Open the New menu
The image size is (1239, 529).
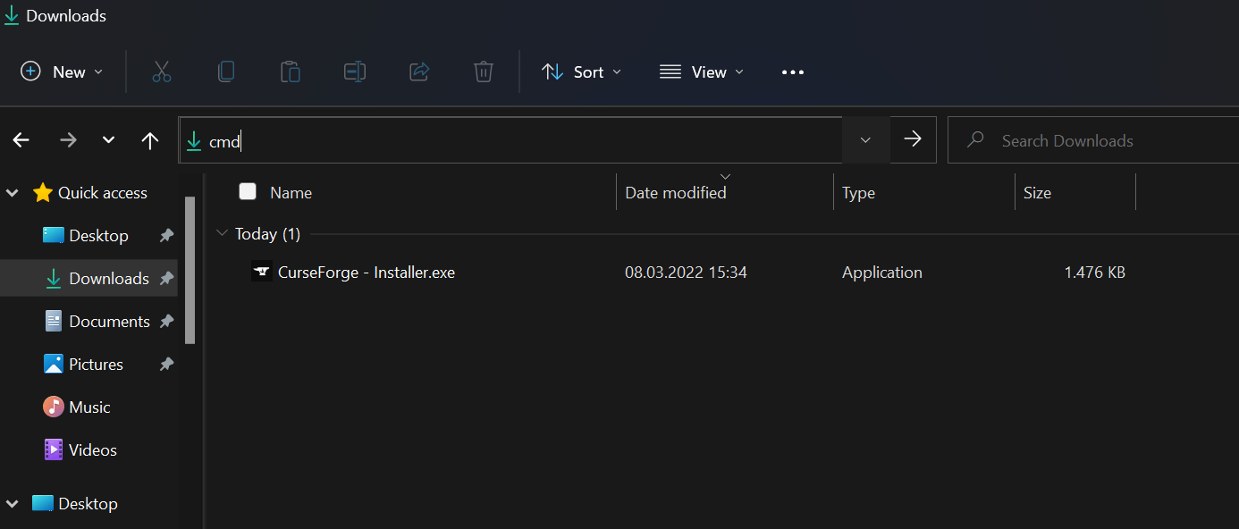[x=61, y=71]
